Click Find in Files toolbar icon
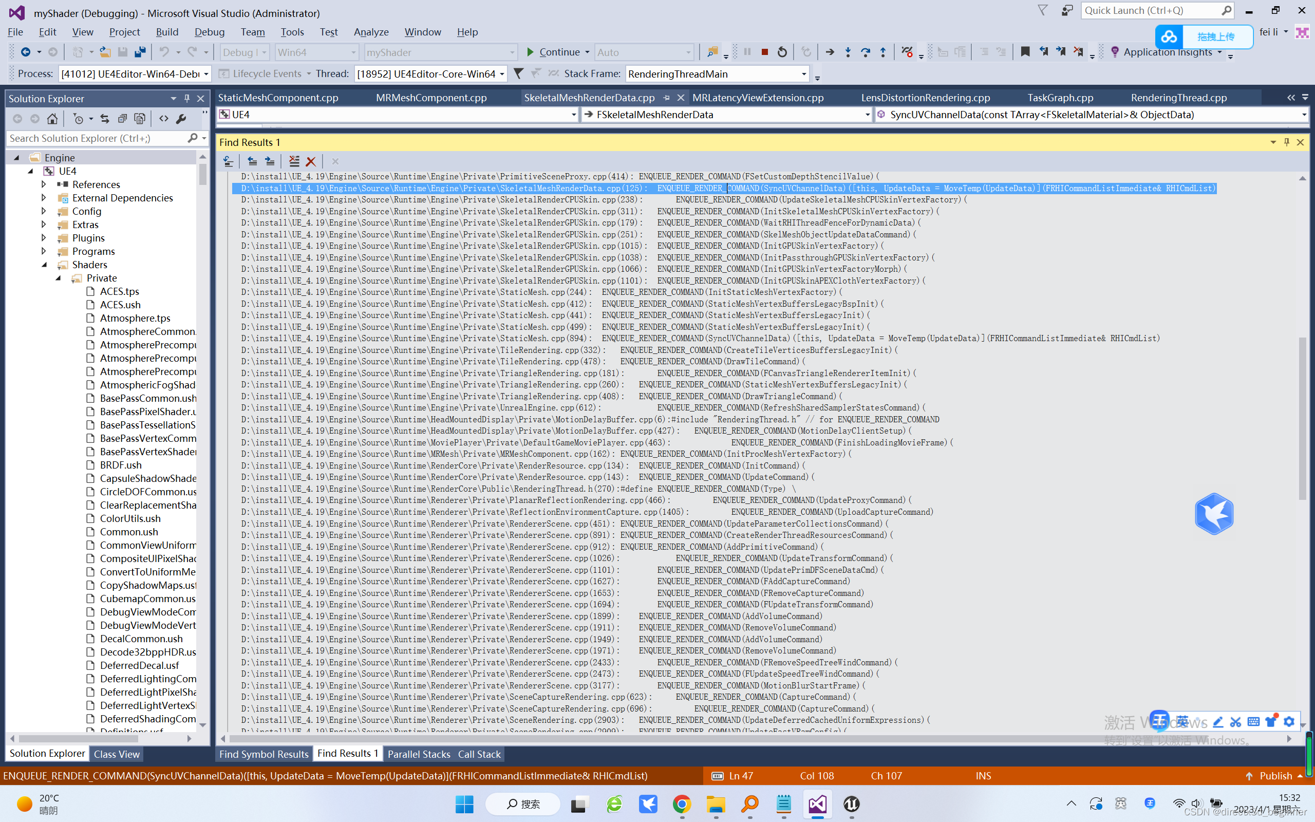 pyautogui.click(x=712, y=52)
